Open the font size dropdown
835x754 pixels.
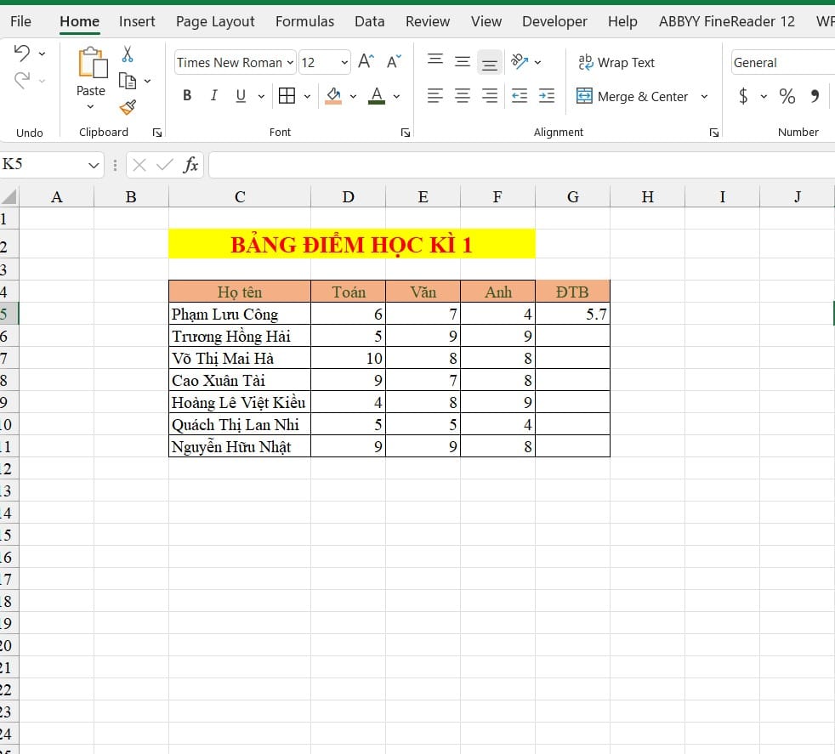[344, 63]
